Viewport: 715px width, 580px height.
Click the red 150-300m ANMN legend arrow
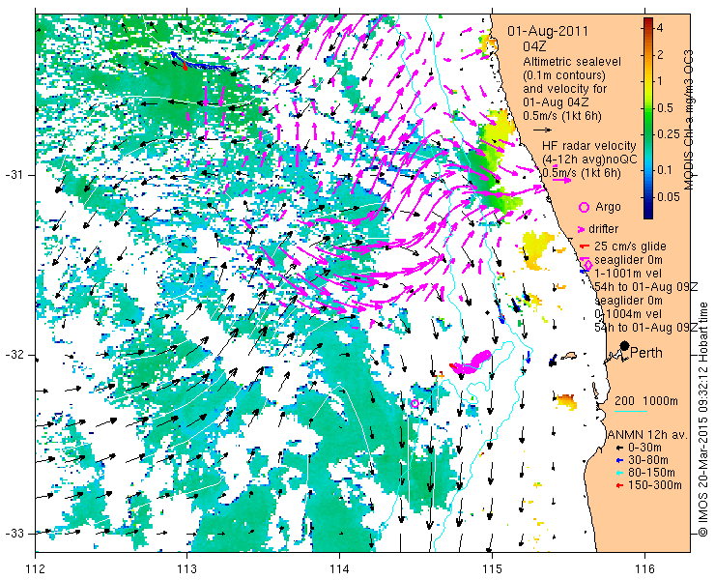618,485
